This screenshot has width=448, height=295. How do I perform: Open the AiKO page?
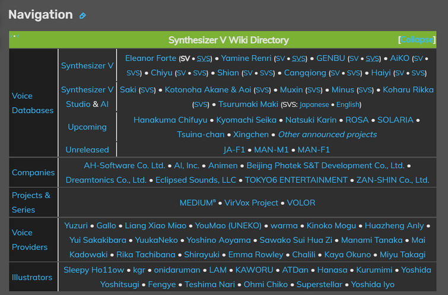(400, 58)
